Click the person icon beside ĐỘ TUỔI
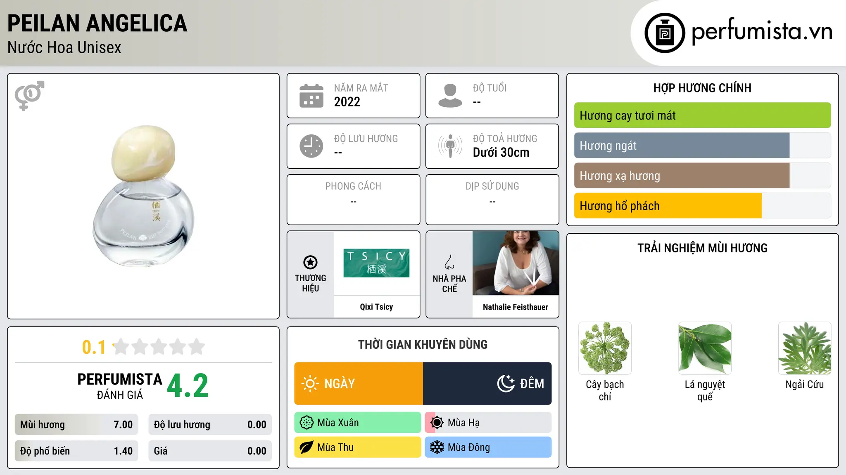846x475 pixels. click(450, 96)
